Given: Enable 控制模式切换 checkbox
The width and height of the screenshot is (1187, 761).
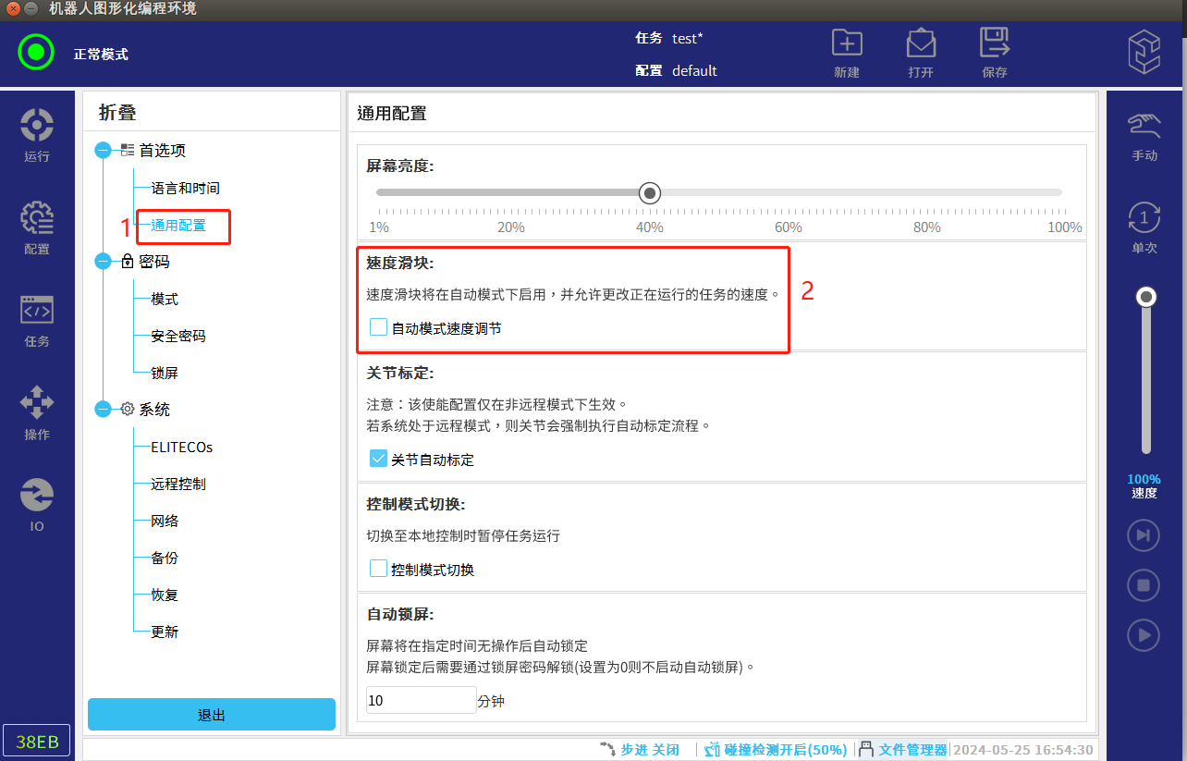Looking at the screenshot, I should point(378,569).
